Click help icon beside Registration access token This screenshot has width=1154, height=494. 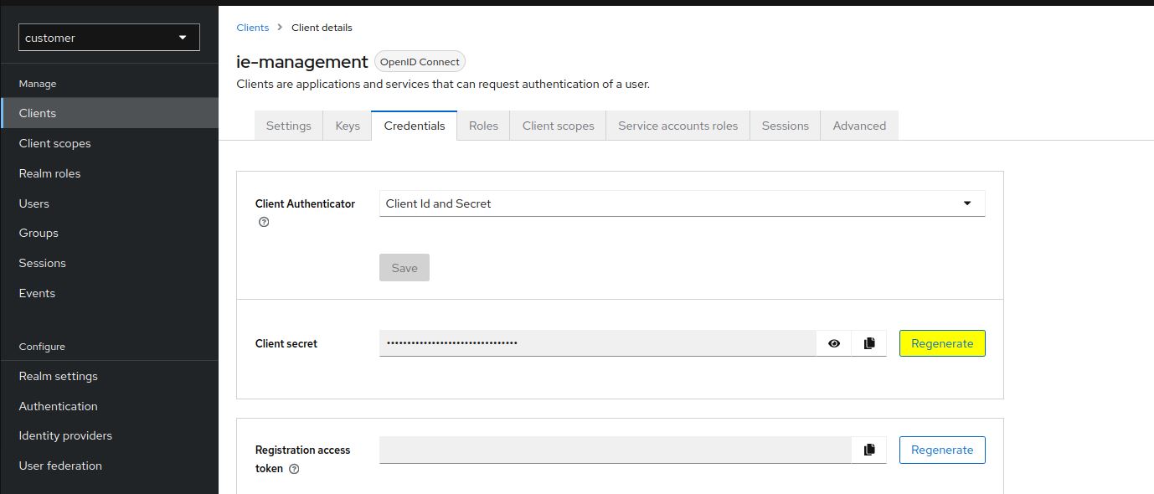coord(294,469)
